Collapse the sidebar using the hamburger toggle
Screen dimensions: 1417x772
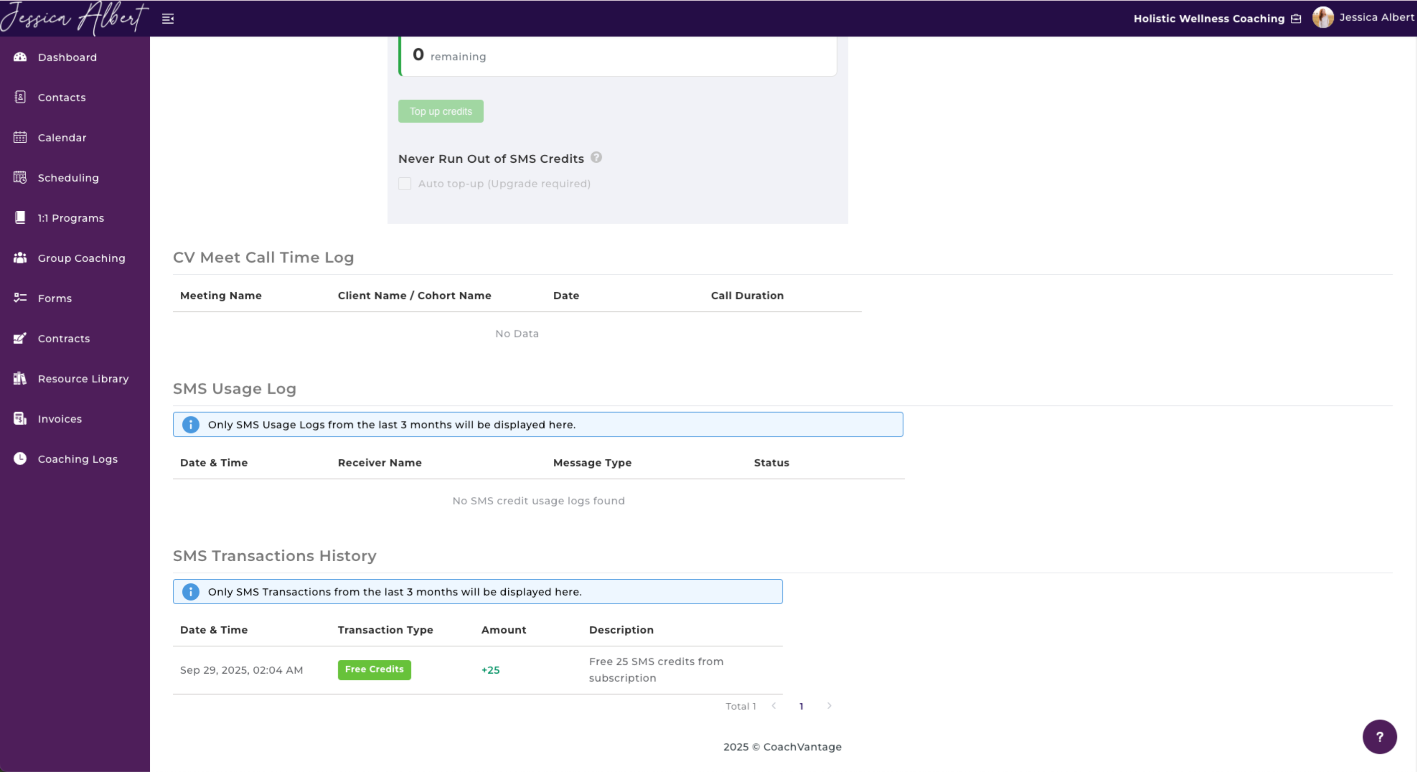pos(168,19)
